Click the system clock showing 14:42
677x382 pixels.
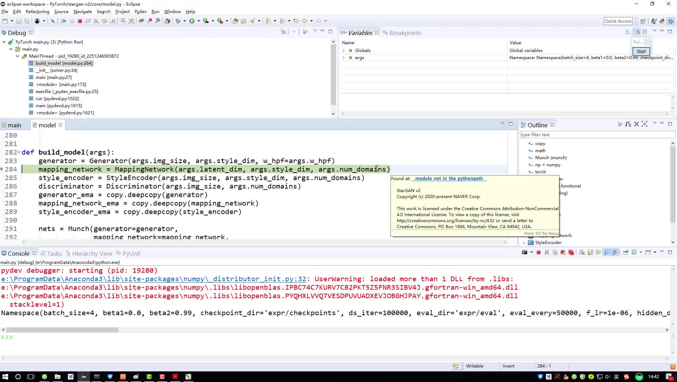click(x=653, y=377)
